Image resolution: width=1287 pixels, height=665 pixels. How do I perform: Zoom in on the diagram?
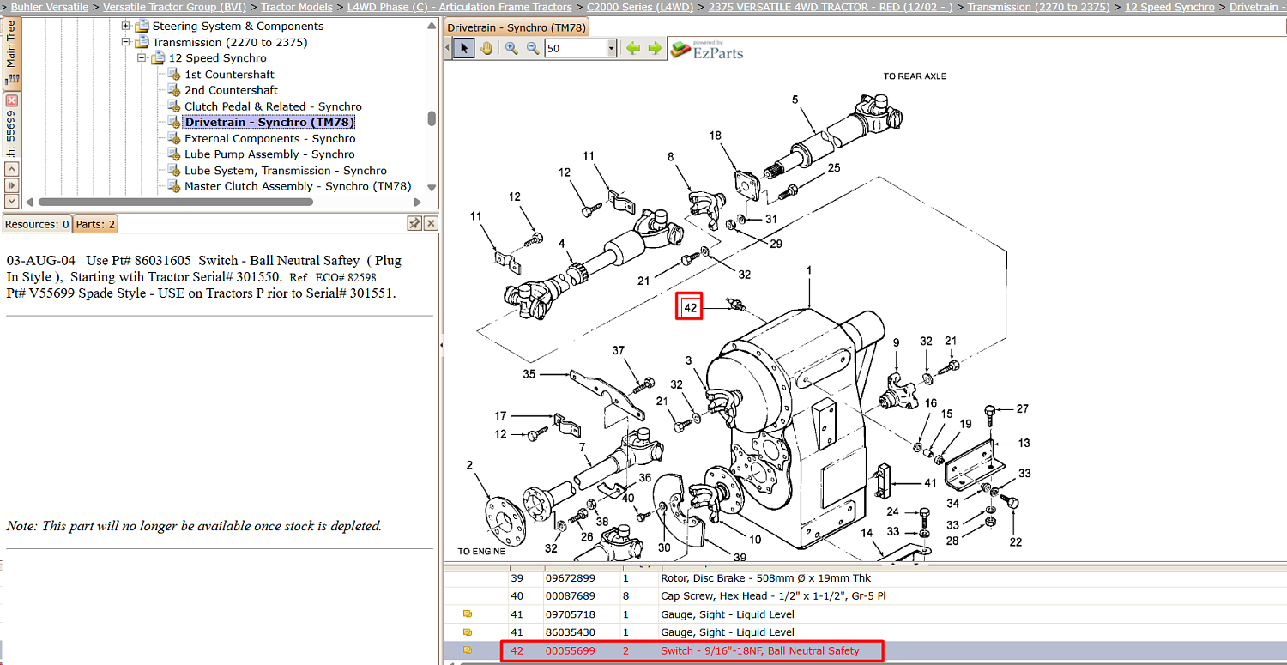(x=511, y=49)
